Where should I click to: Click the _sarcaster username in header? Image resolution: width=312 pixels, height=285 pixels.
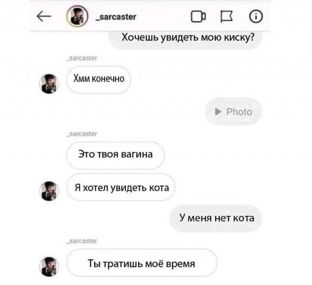116,17
